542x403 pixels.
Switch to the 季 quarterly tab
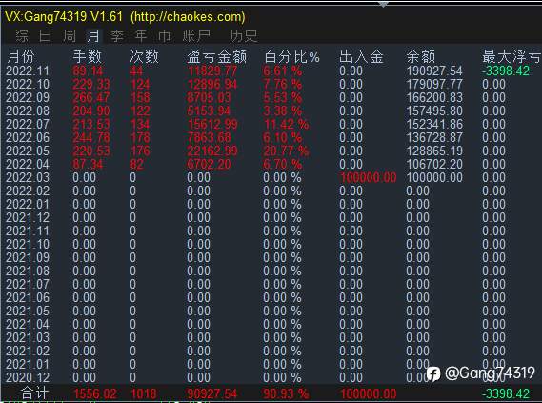(x=117, y=36)
